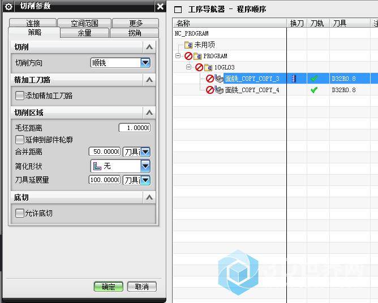Click the 未用项 folder icon
The height and width of the screenshot is (303, 378).
[188, 45]
